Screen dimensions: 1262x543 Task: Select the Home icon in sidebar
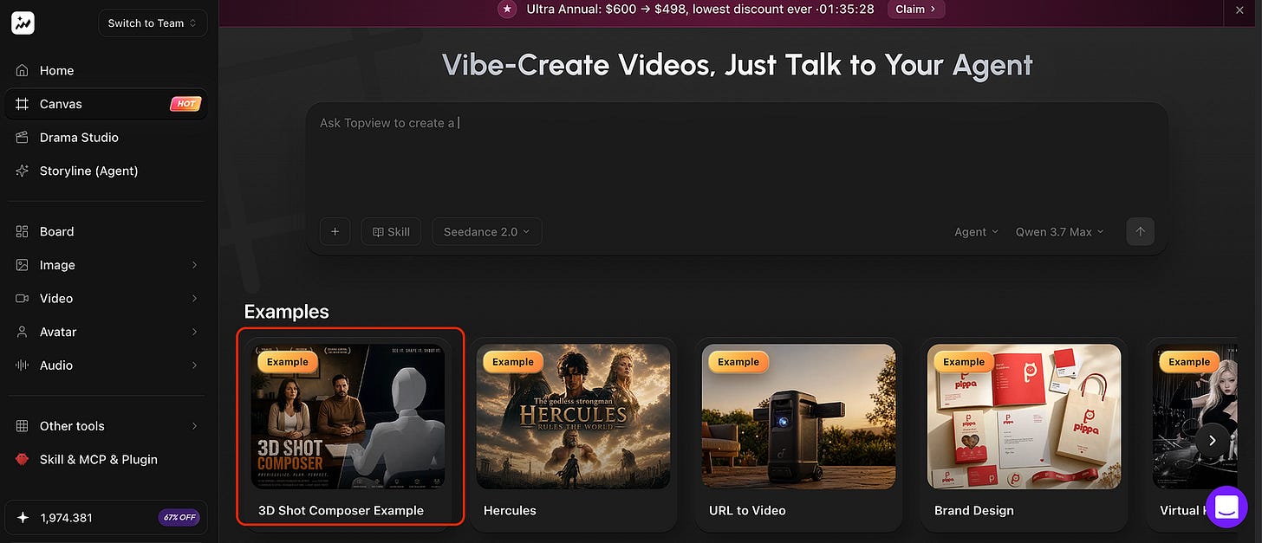tap(23, 70)
